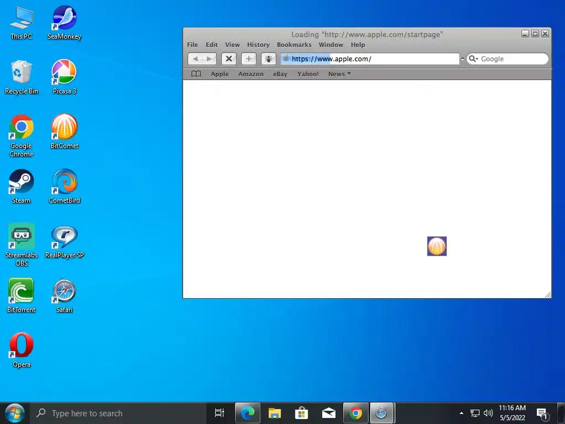
Task: Show all bookmarks via the book icon
Action: [x=196, y=74]
